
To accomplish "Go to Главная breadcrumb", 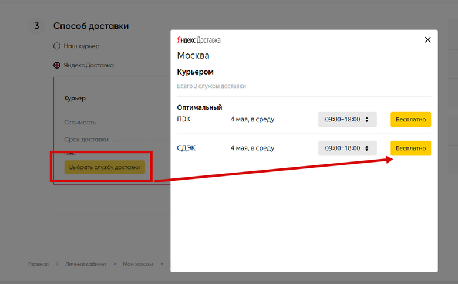I will tap(38, 264).
